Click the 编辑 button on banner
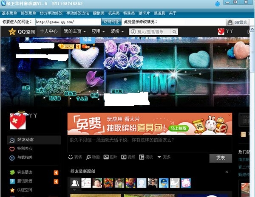The width and height of the screenshot is (255, 197). tap(87, 39)
